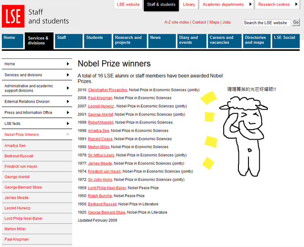Expand External Relations Division arrow
This screenshot has height=247, width=304.
coord(68,101)
